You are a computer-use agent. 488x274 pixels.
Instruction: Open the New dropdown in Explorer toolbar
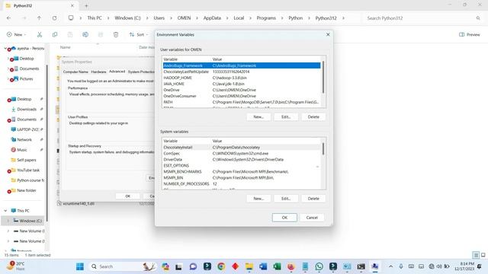pos(17,34)
